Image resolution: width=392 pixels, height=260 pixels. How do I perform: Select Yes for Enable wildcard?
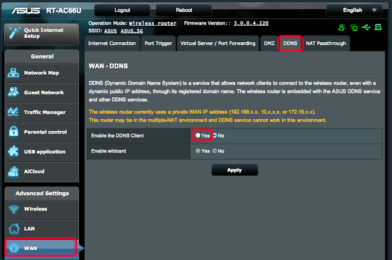click(x=198, y=150)
